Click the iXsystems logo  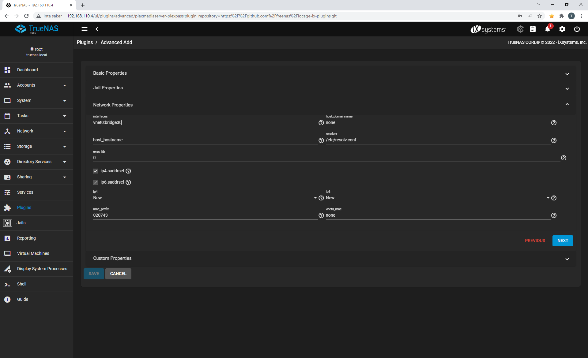coord(488,29)
